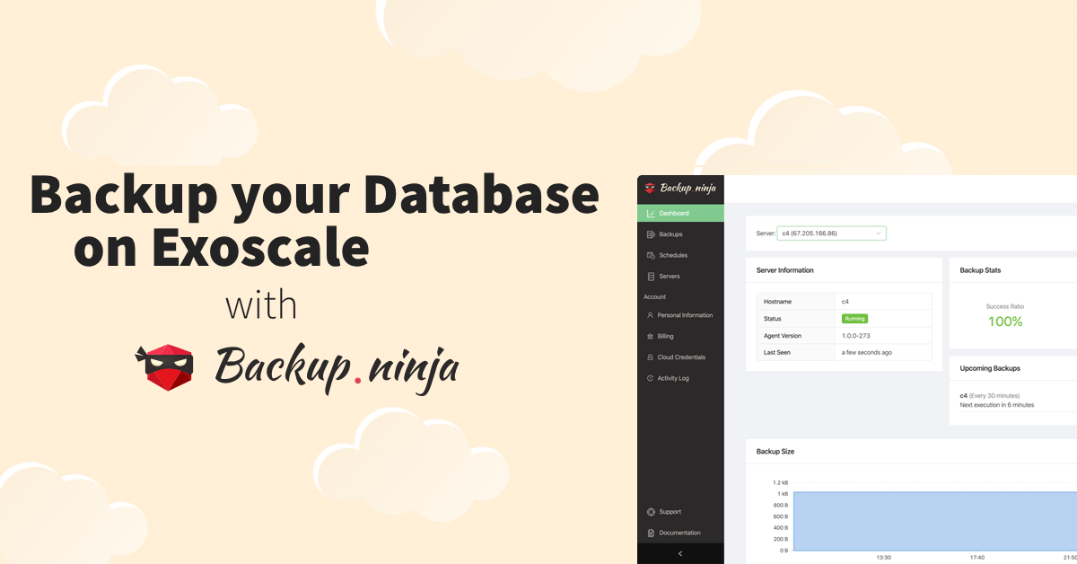Click the 'Next execution in 6 minutes' text
Image resolution: width=1077 pixels, height=564 pixels.
pyautogui.click(x=996, y=405)
